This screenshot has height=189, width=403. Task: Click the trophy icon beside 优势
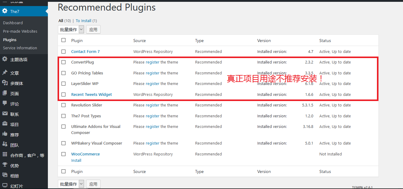pos(5,165)
